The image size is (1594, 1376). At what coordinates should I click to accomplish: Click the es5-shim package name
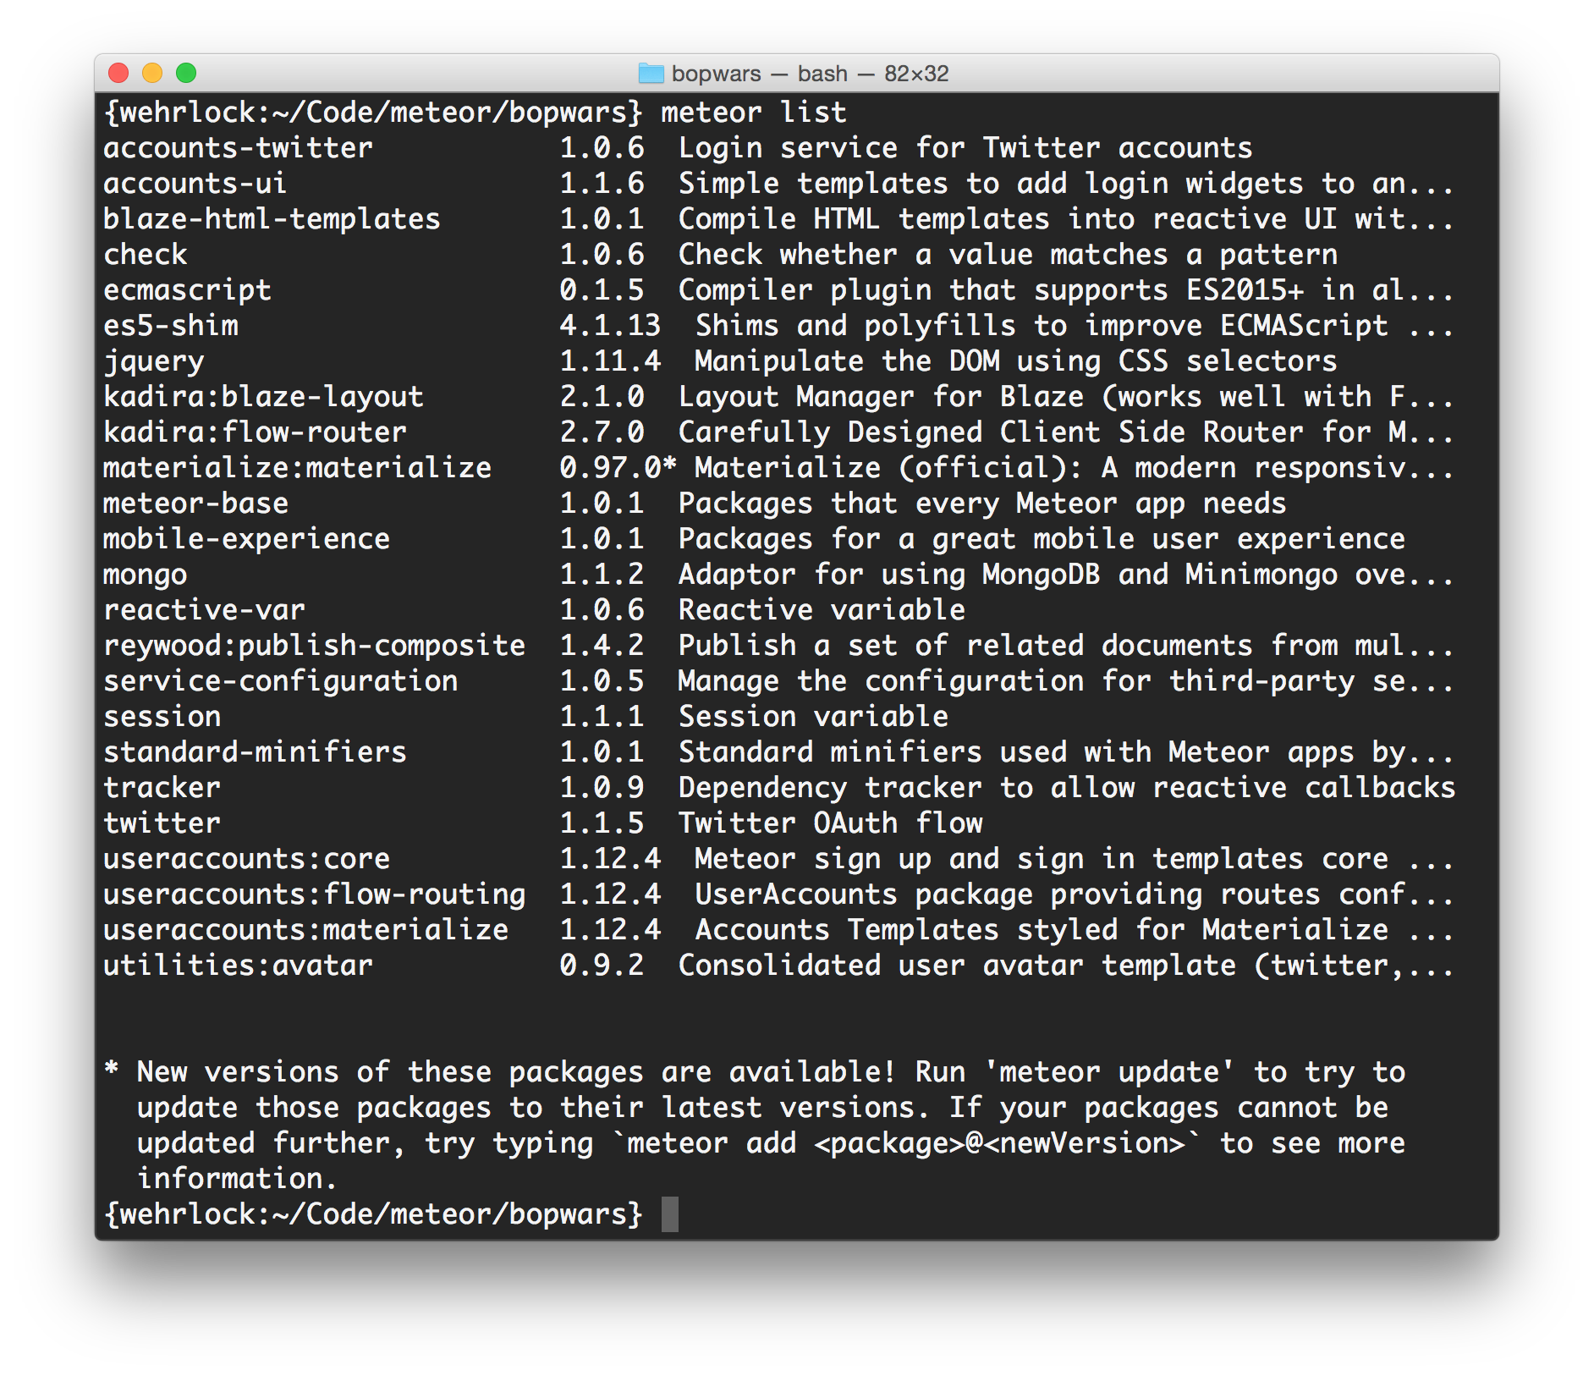pyautogui.click(x=170, y=326)
